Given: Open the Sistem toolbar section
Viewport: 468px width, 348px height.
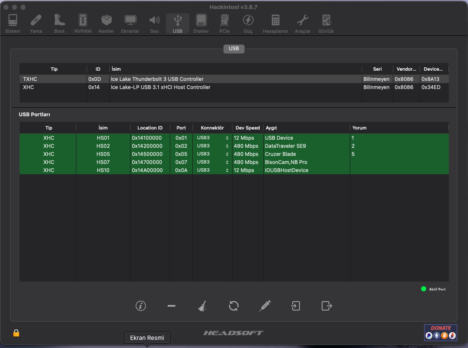Looking at the screenshot, I should tap(13, 24).
